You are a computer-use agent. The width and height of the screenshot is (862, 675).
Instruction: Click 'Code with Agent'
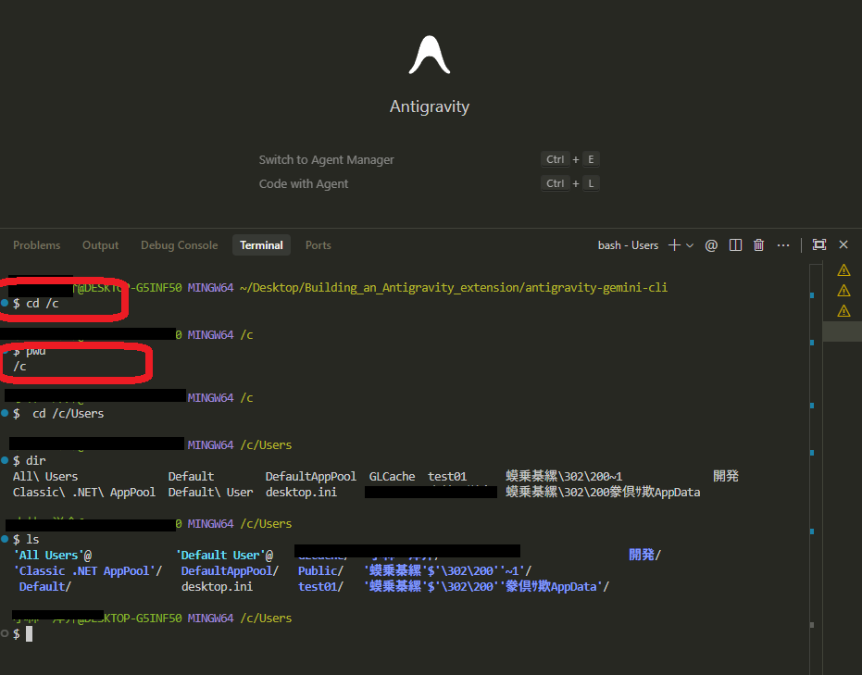pyautogui.click(x=304, y=184)
